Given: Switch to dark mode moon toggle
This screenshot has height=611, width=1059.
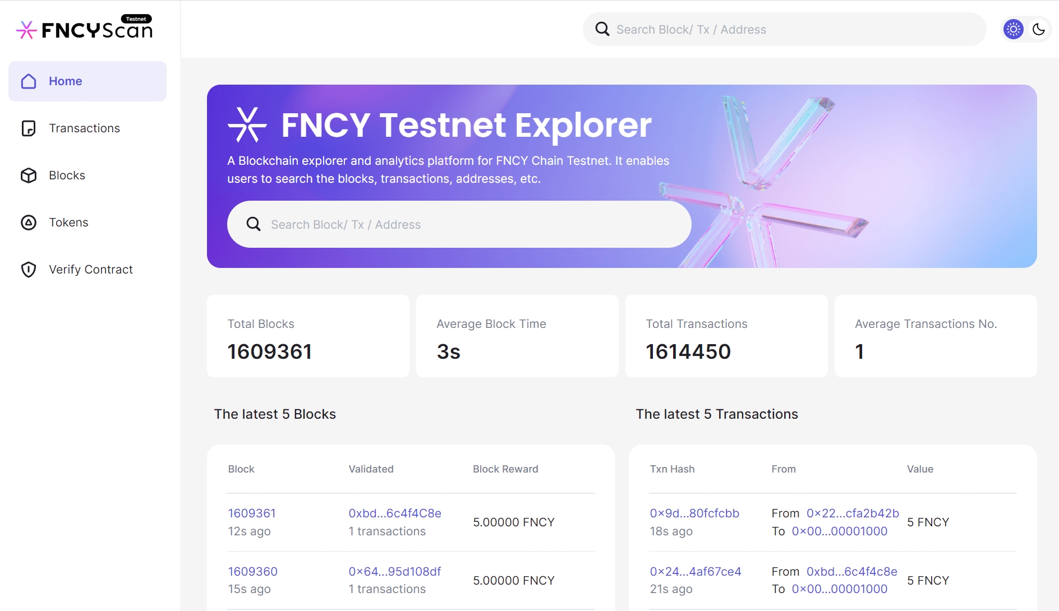Looking at the screenshot, I should tap(1038, 29).
